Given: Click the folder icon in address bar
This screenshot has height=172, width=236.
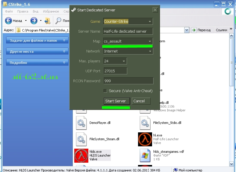Looking at the screenshot, I should 18,30.
